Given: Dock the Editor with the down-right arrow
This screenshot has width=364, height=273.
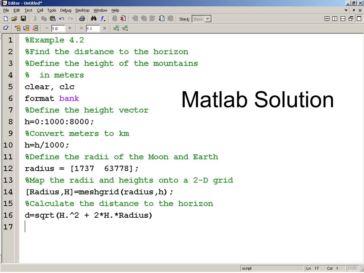Looking at the screenshot, I should [x=346, y=10].
